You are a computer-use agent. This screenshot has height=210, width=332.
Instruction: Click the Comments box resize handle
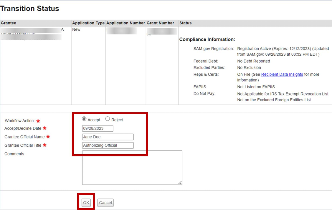180,183
